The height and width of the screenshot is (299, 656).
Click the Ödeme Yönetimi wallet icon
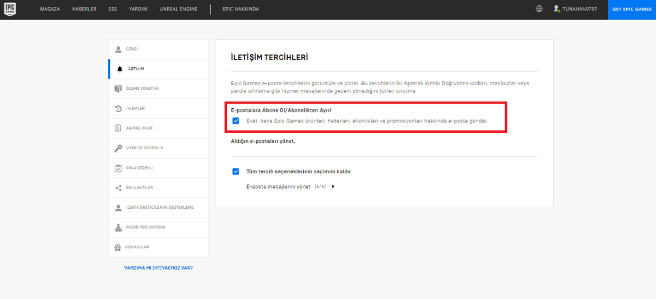[118, 89]
